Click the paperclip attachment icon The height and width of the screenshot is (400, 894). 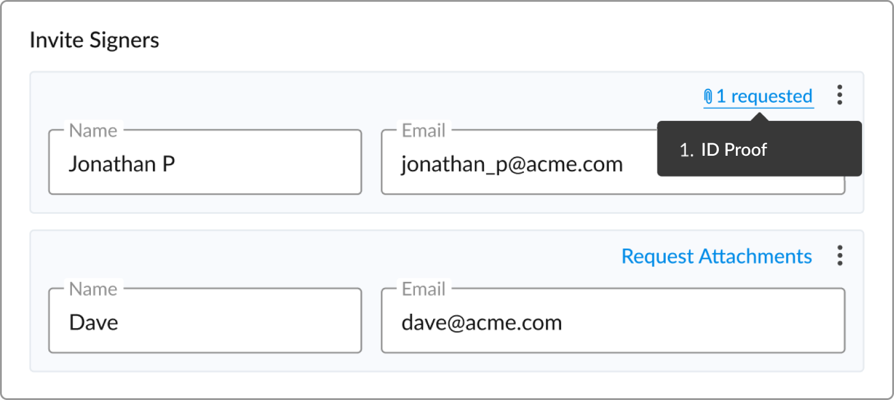point(709,96)
